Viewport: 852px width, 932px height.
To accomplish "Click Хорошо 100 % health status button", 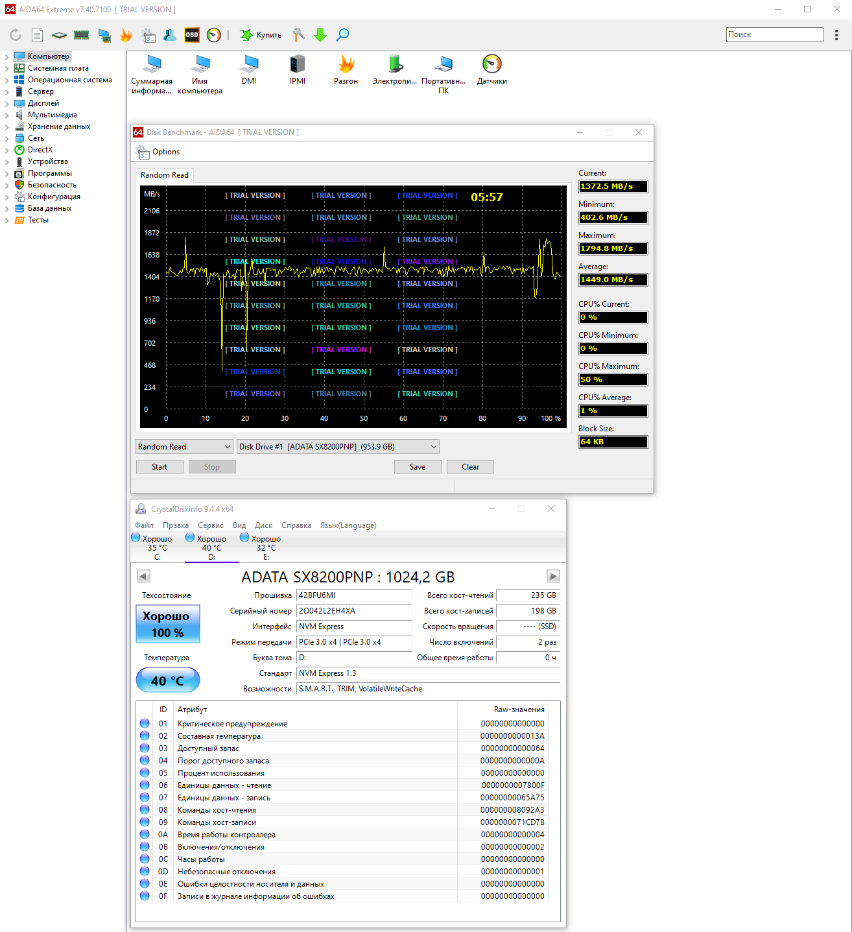I will pos(168,624).
